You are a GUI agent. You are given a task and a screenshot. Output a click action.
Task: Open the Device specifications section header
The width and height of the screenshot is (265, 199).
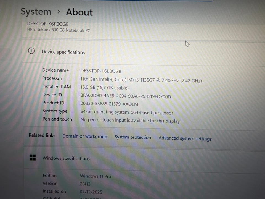coord(63,52)
